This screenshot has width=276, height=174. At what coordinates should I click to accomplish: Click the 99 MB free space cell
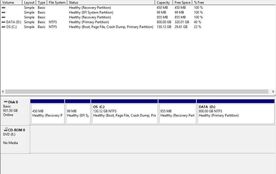pos(179,12)
